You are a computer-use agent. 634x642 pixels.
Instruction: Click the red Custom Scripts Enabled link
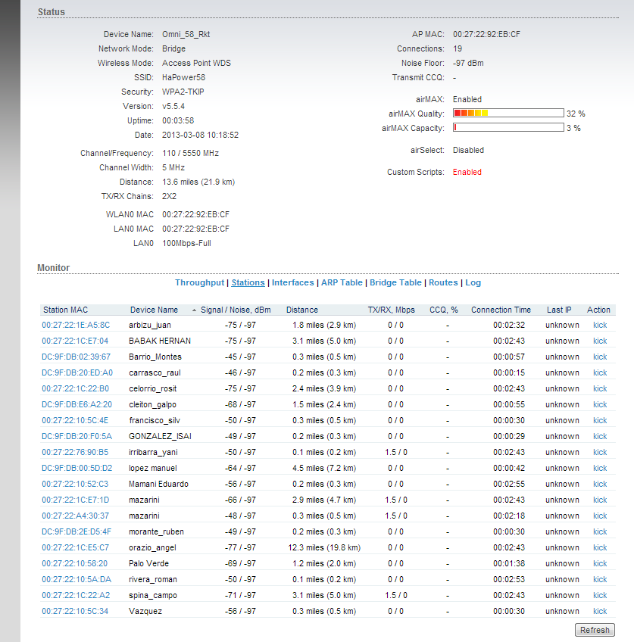[467, 172]
